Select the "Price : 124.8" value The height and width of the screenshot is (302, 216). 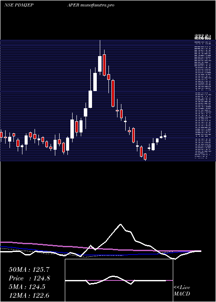[x=29, y=278]
